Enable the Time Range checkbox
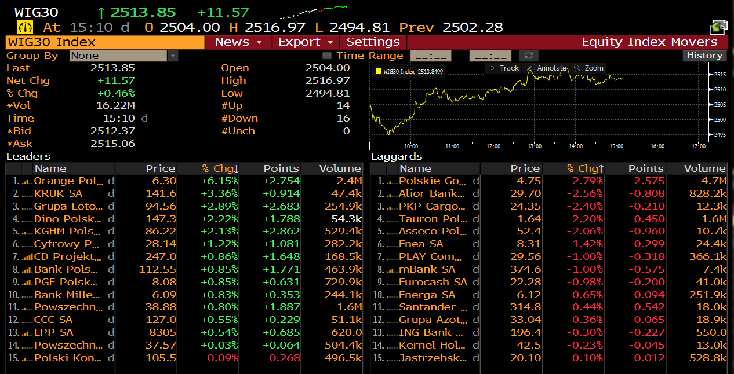The height and width of the screenshot is (374, 734). pos(327,56)
